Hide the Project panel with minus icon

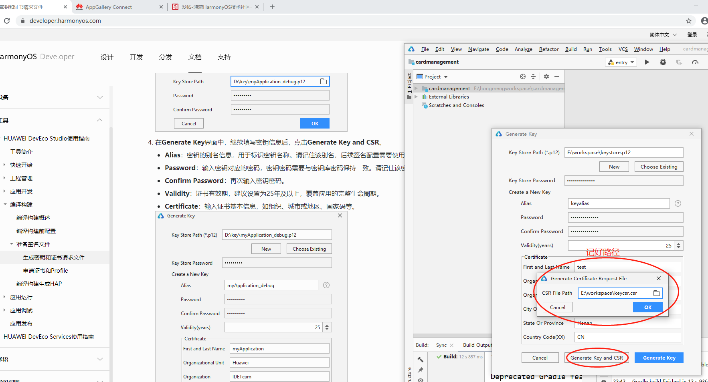557,76
